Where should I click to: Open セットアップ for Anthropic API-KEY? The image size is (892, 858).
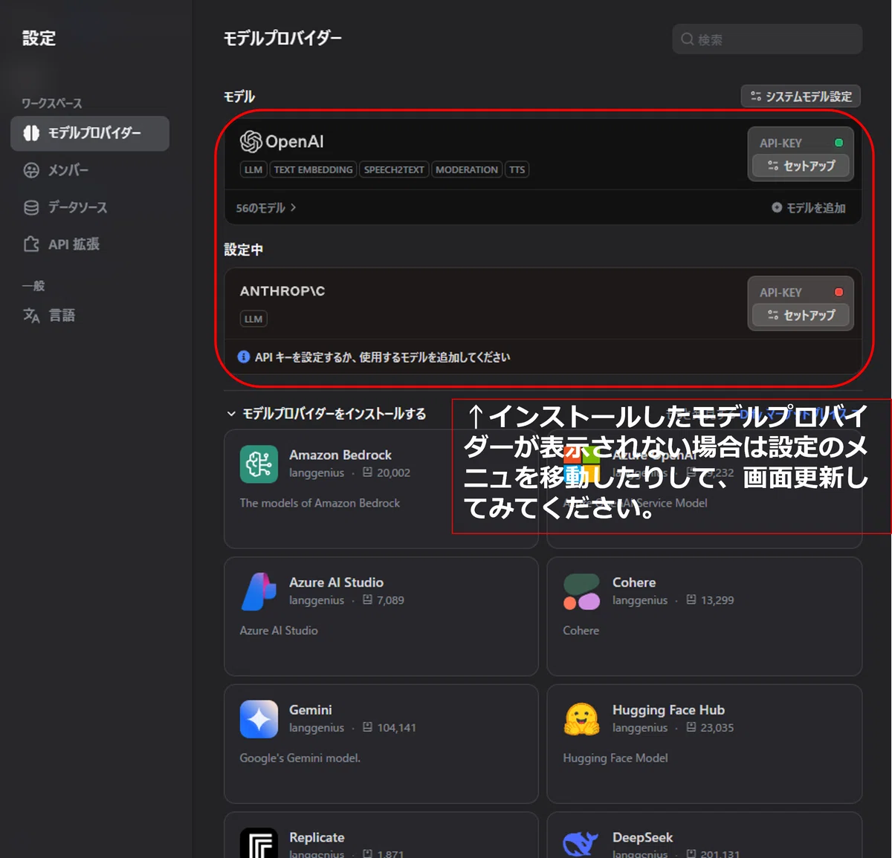801,315
